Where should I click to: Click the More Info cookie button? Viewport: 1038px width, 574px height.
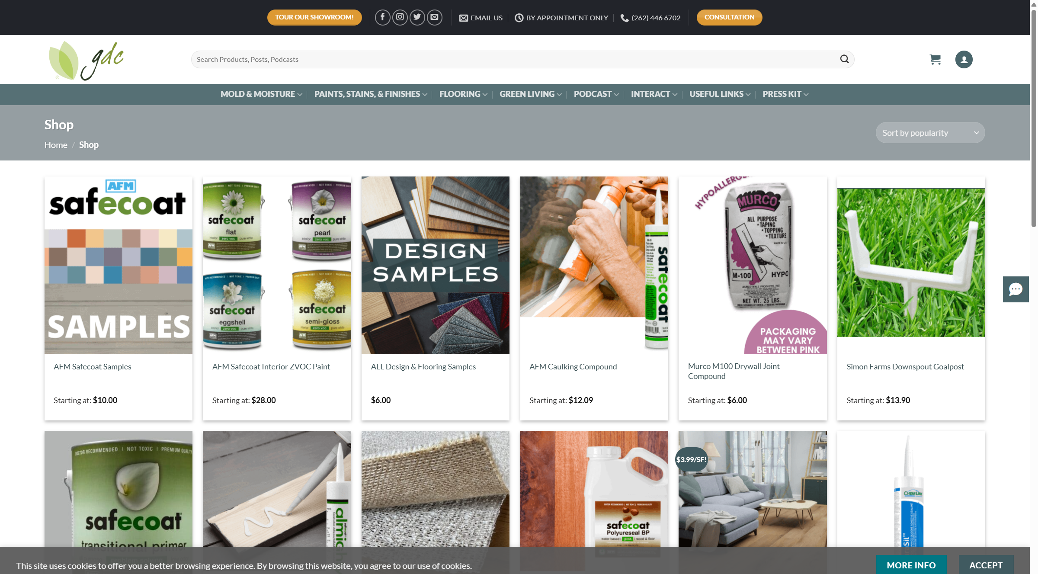click(911, 565)
